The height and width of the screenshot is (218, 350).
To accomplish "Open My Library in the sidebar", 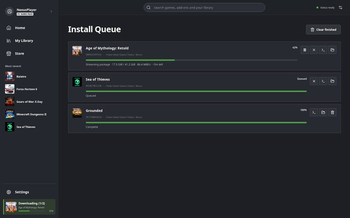I will click(29, 41).
